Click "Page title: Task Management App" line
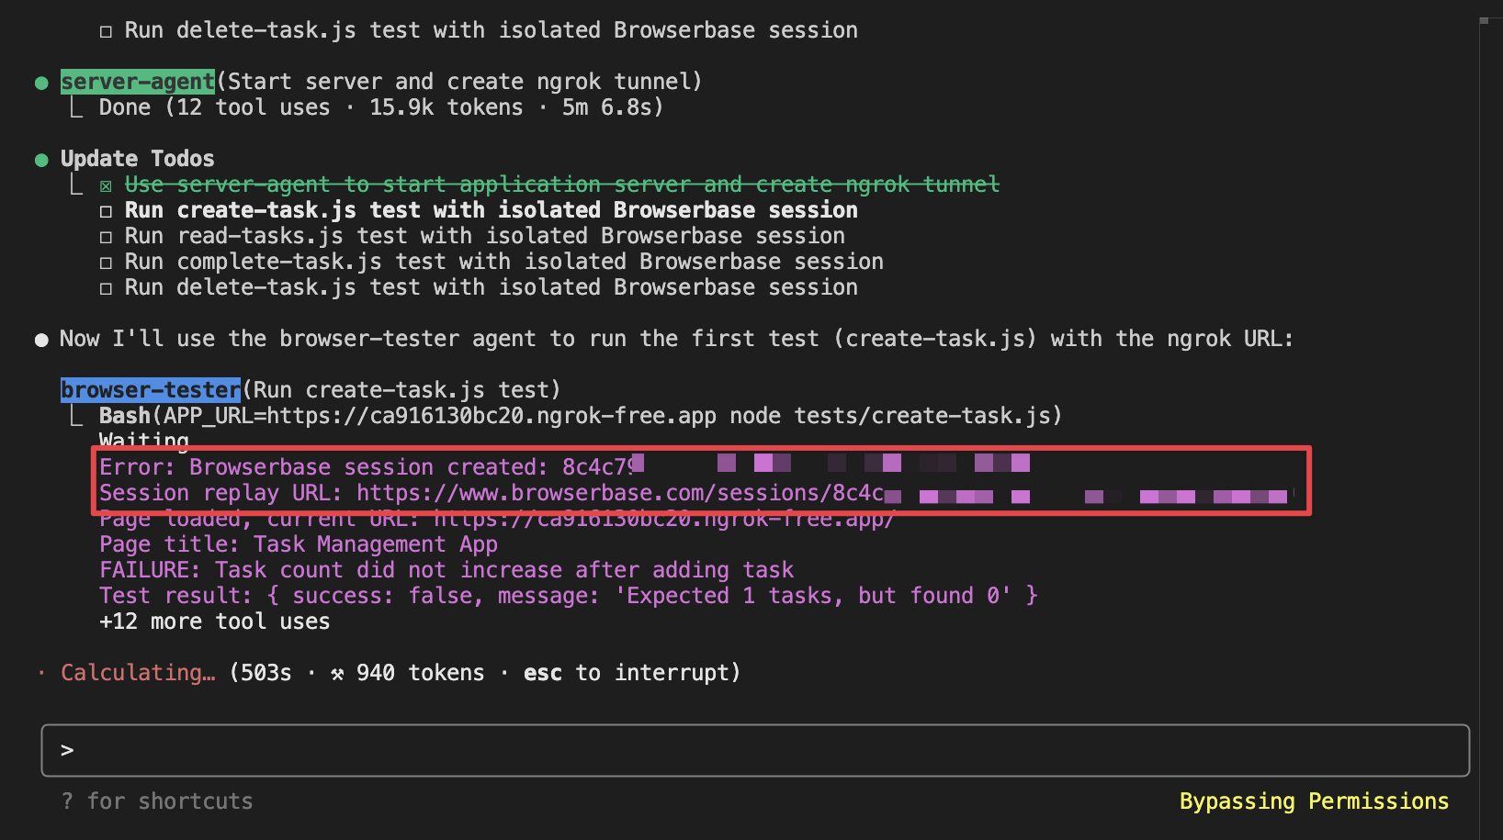The width and height of the screenshot is (1503, 840). (299, 544)
